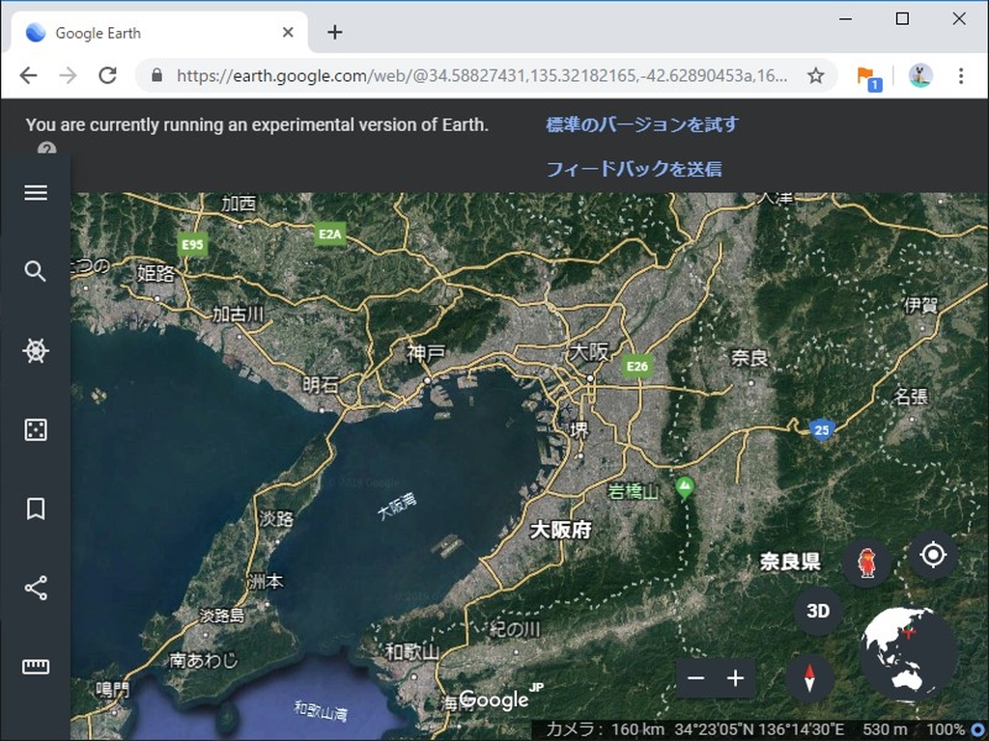
Task: Toggle 3D view mode
Action: 817,610
